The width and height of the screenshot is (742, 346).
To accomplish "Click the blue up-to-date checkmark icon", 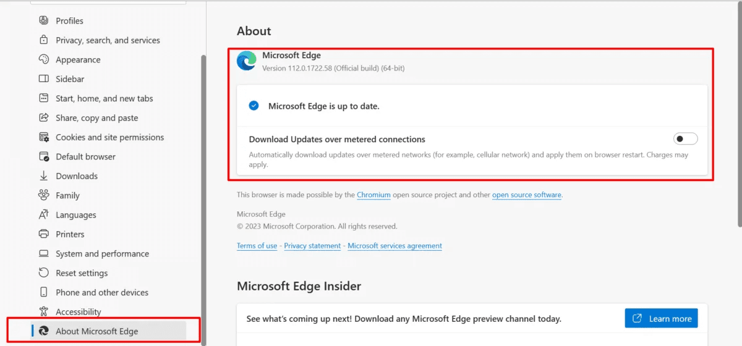I will tap(254, 106).
